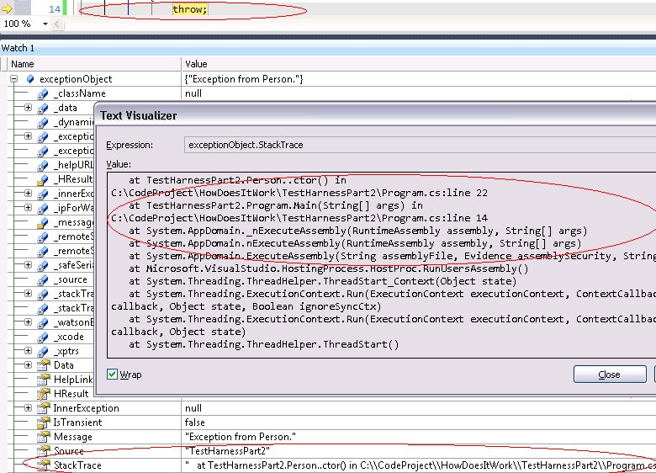Screen dimensions: 656x473
Task: Click the exceptionObject variable icon
Action: [x=30, y=79]
